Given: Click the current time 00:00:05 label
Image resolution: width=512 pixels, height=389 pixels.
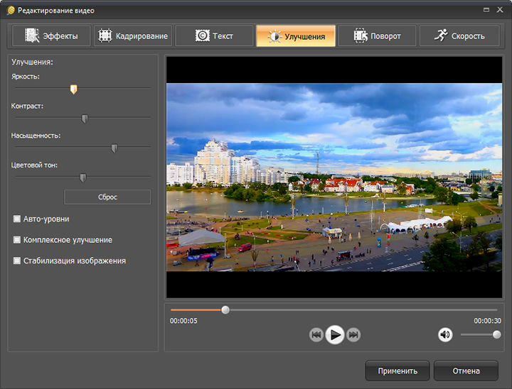Looking at the screenshot, I should click(x=183, y=321).
